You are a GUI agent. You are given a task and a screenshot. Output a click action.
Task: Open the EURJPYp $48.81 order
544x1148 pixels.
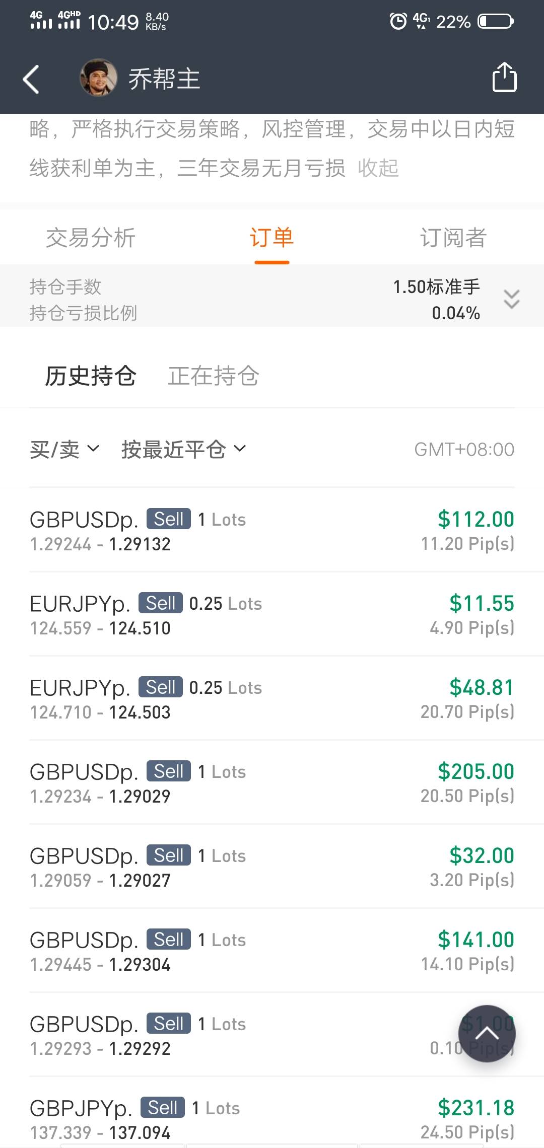click(272, 698)
